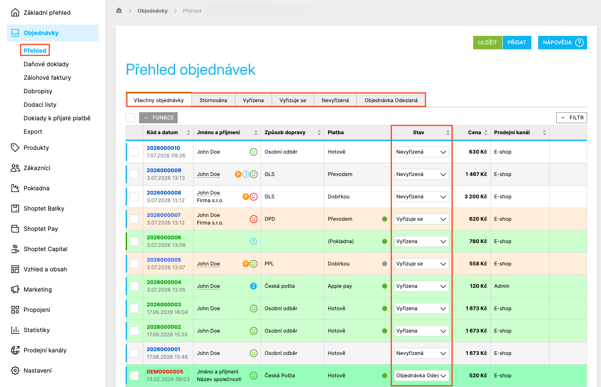Open Prodejní kanály globe icon

click(x=15, y=350)
